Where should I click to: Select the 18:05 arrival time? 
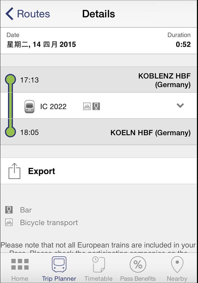point(29,133)
